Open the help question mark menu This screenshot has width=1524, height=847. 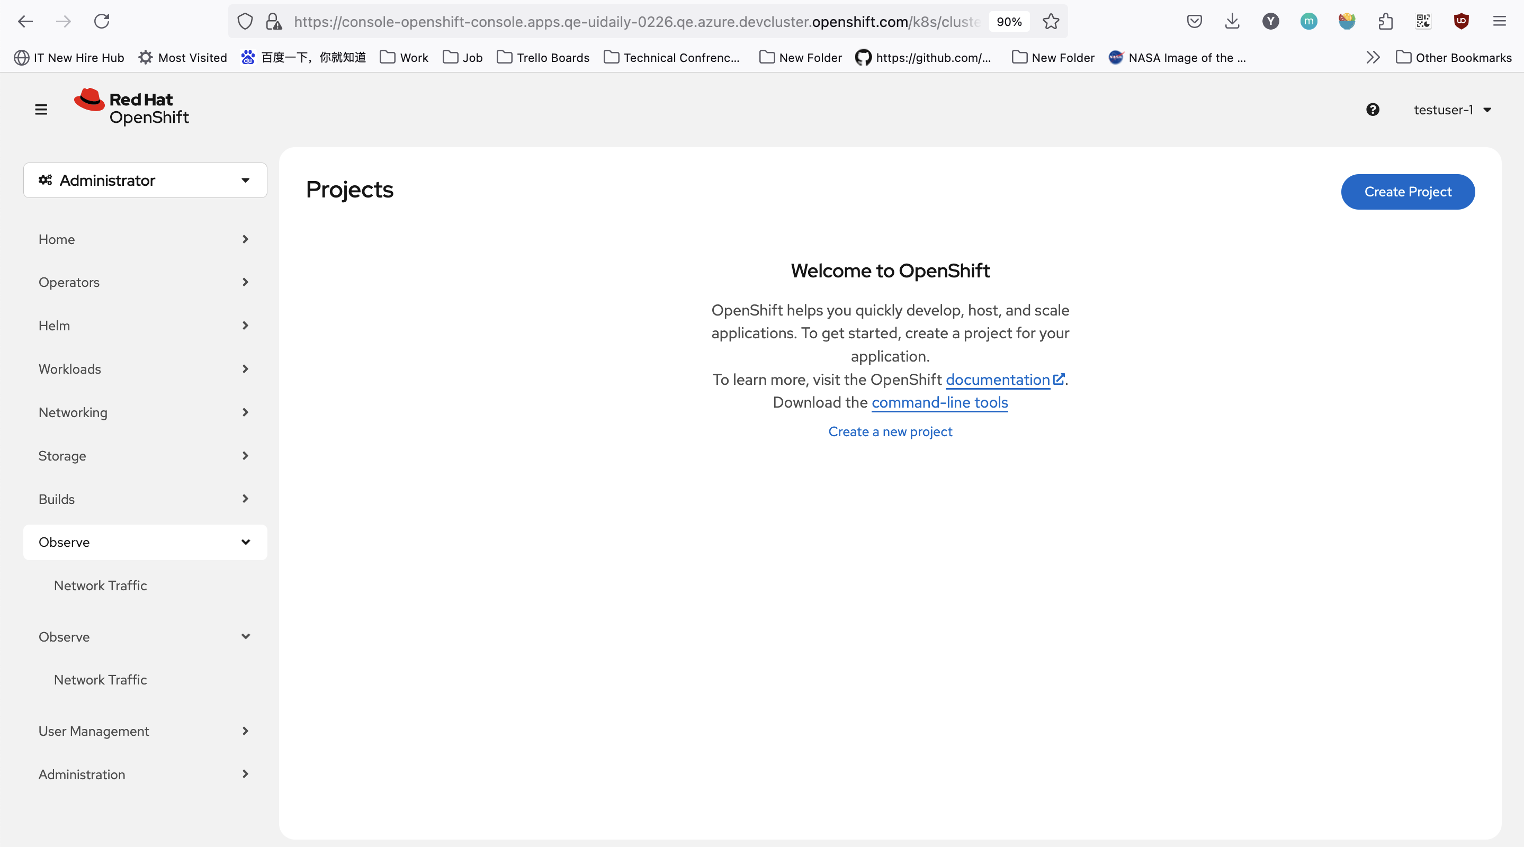(x=1373, y=110)
